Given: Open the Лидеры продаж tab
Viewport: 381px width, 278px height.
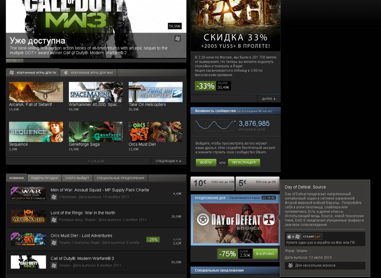Looking at the screenshot, I should [x=44, y=178].
